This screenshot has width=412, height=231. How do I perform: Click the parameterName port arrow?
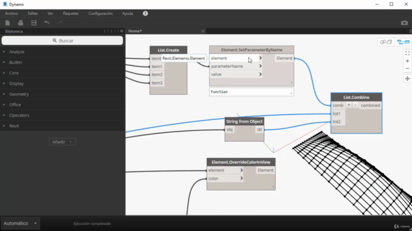(x=260, y=66)
